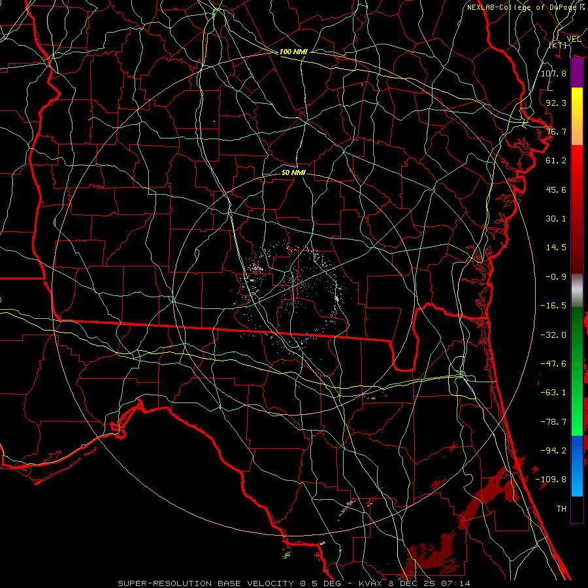Viewport: 588px width, 588px height.
Task: Select the -63.1 scale value
Action: tap(553, 393)
